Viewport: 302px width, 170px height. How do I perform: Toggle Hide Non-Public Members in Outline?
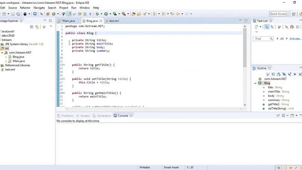[294, 74]
